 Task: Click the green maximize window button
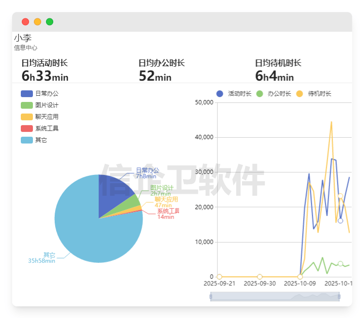click(49, 22)
